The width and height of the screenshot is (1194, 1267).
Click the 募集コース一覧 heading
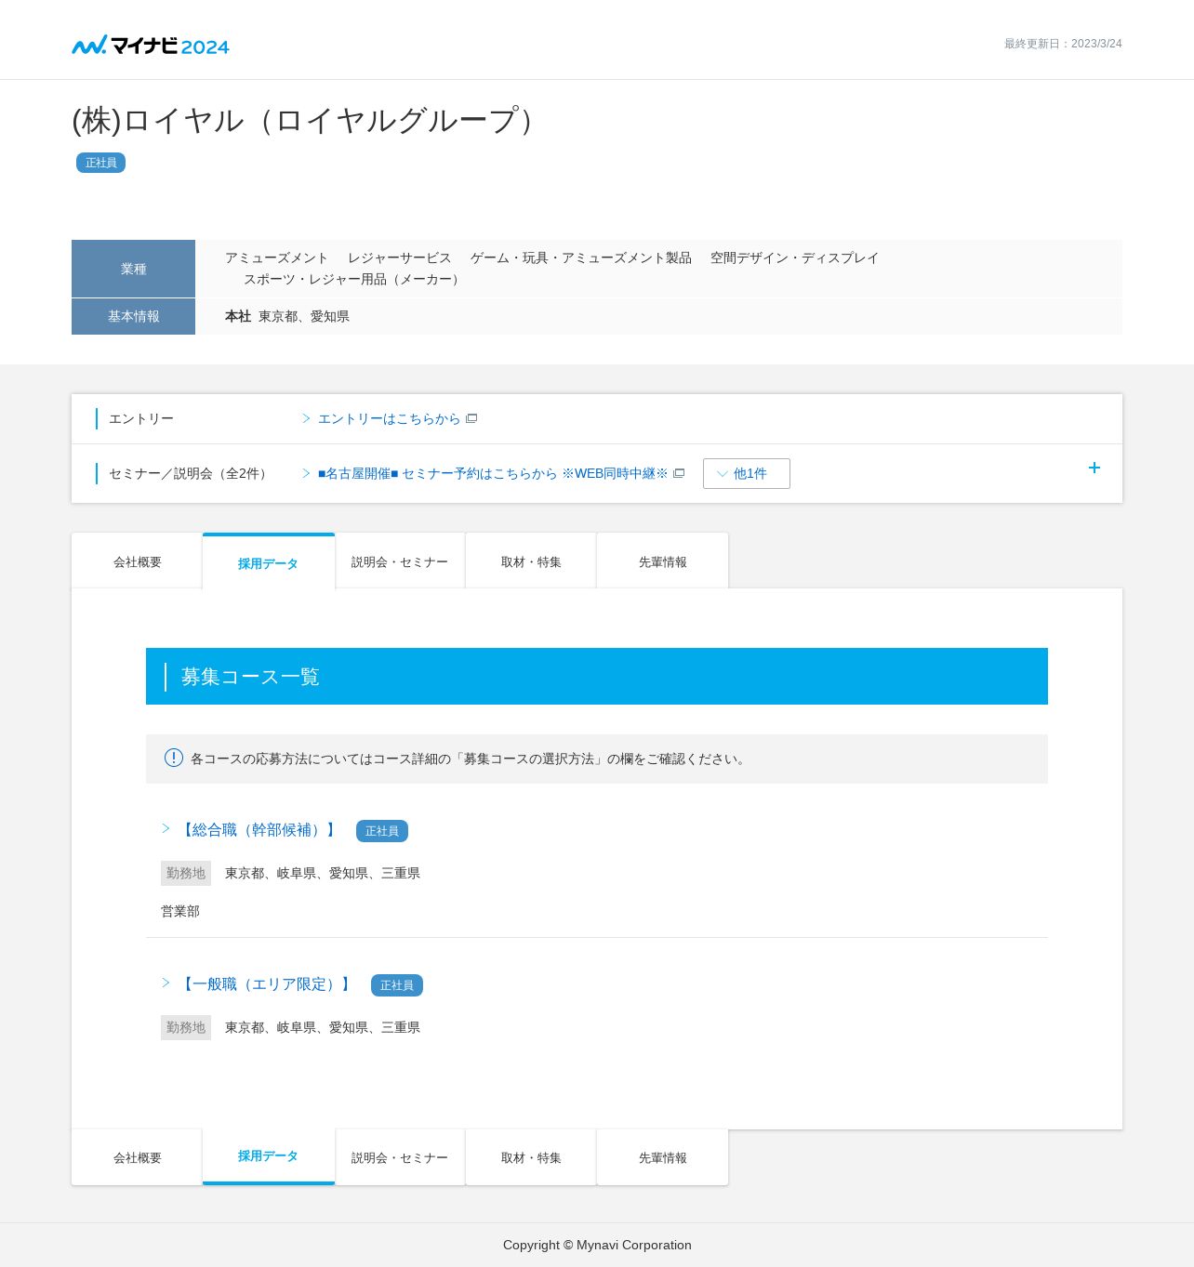click(250, 677)
